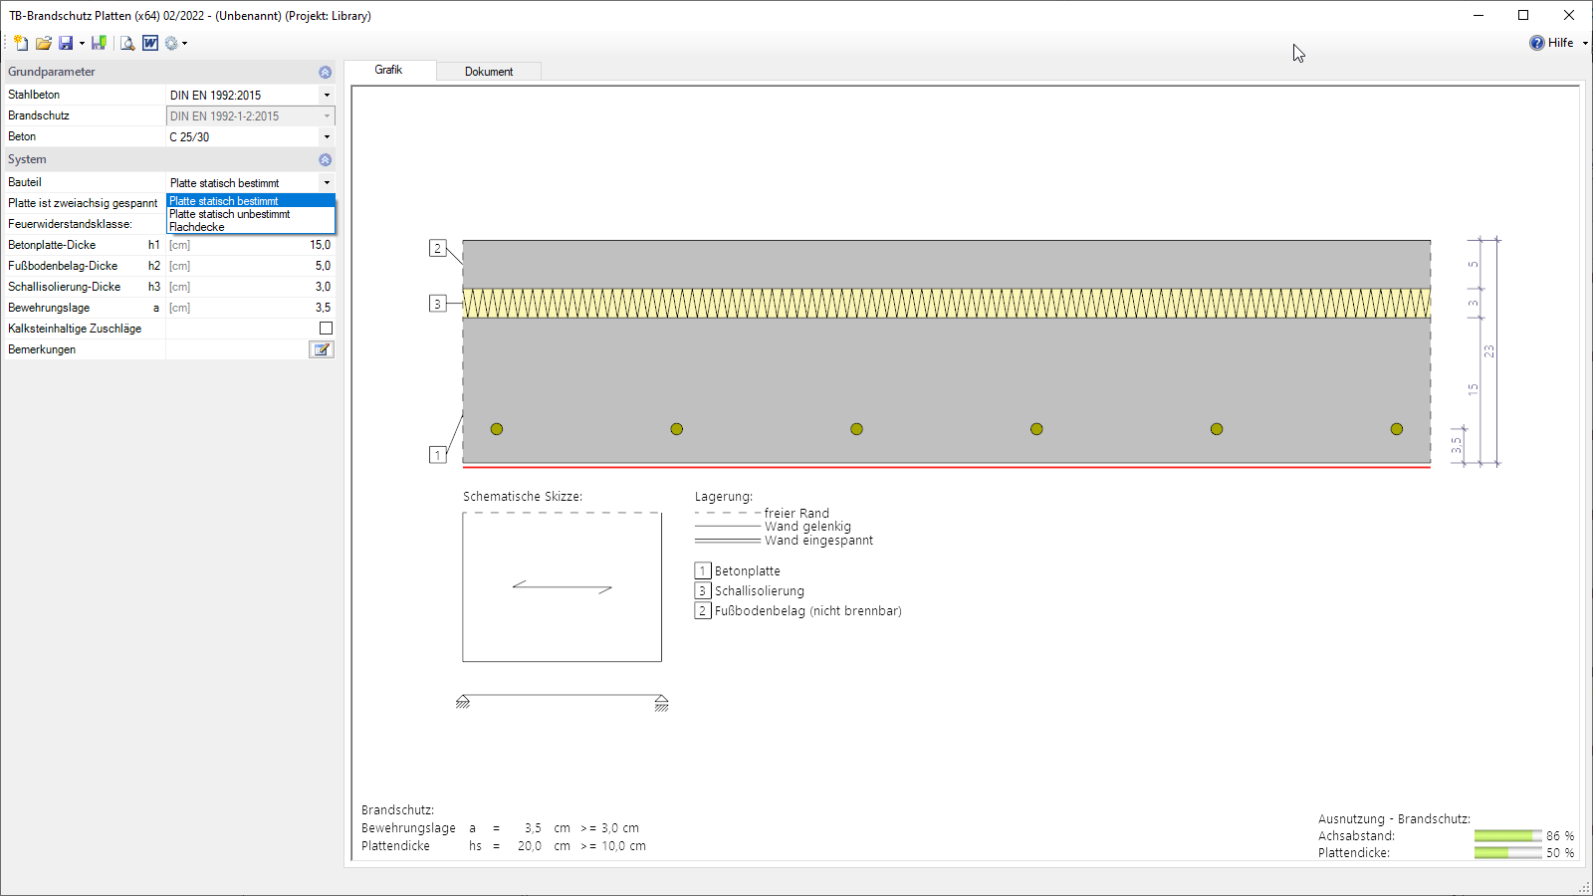Screen dimensions: 1593x896
Task: Click label marker 2 in drawing
Action: [437, 248]
